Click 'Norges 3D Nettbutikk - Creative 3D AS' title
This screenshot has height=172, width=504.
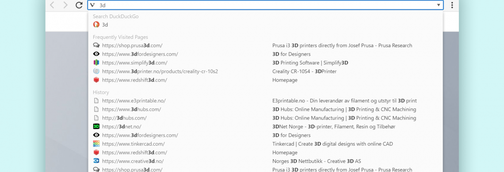[317, 161]
